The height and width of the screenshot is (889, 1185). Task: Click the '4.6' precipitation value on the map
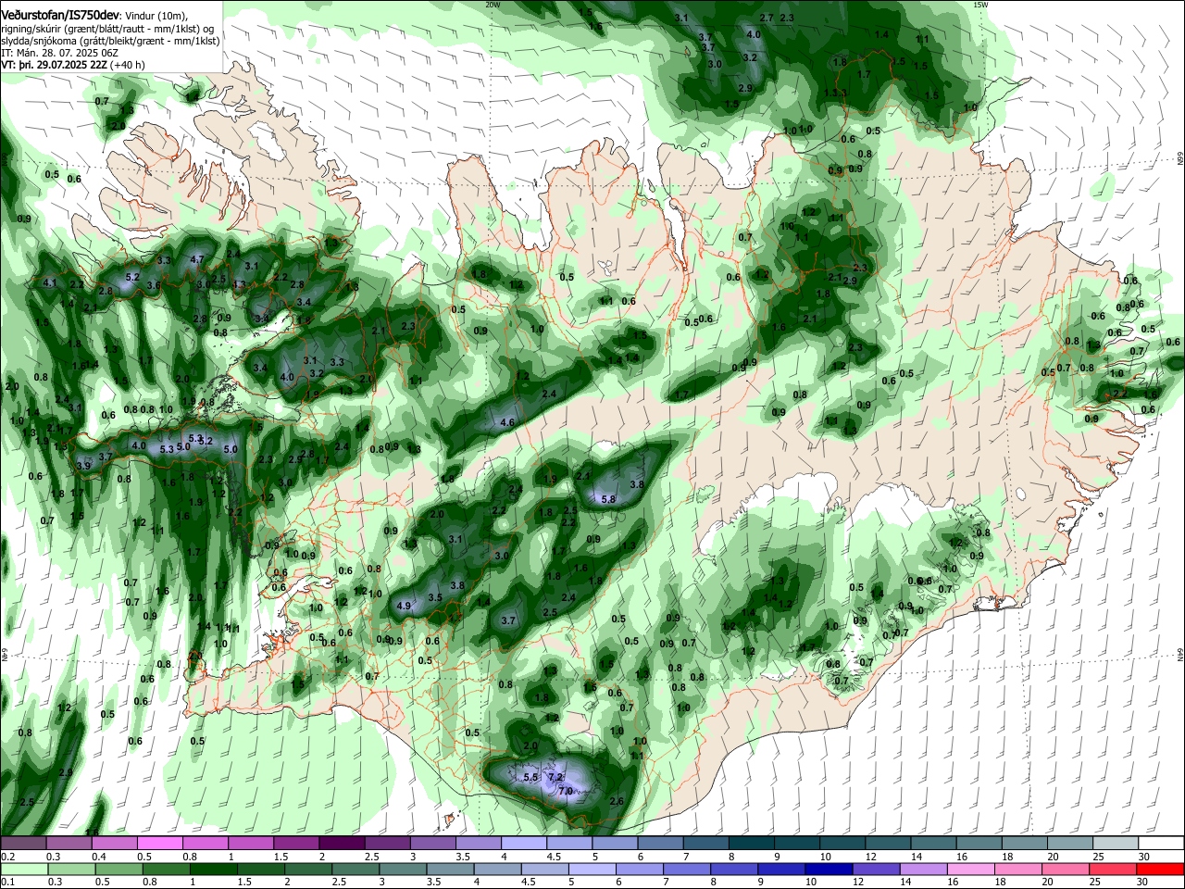pyautogui.click(x=507, y=422)
